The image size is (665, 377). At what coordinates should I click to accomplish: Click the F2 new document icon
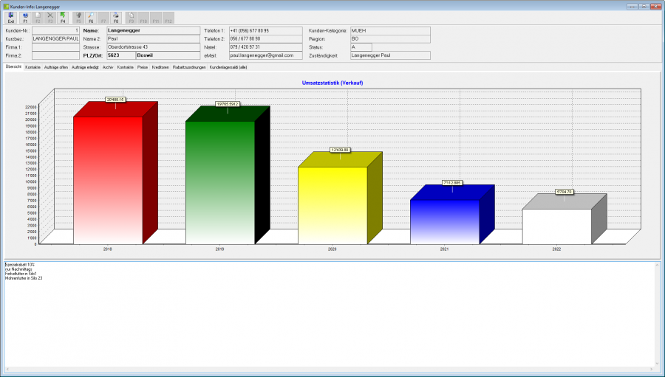pos(38,18)
